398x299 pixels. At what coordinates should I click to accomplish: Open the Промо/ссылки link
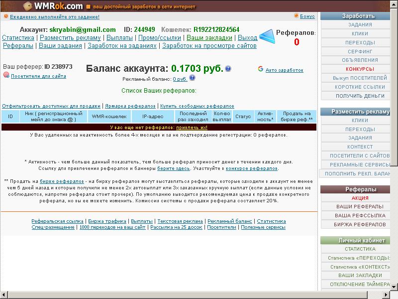(x=160, y=38)
